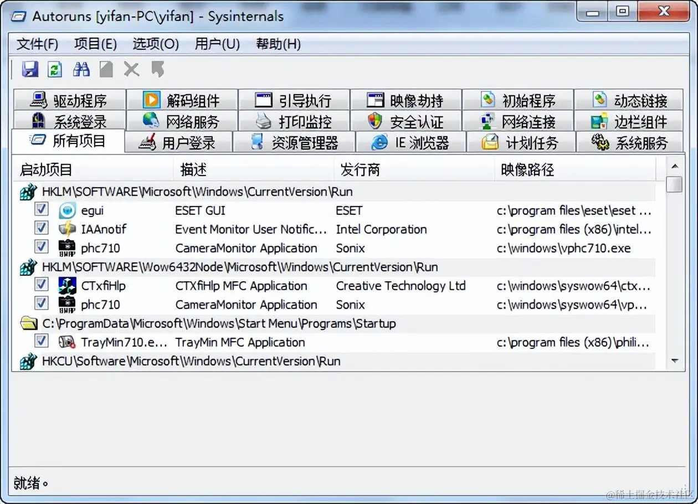Click the Save toolbar icon
698x504 pixels.
coord(30,69)
